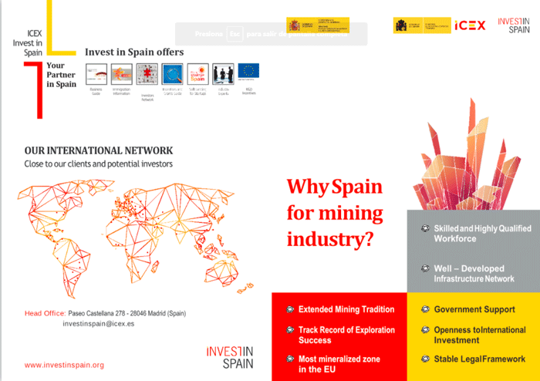Screen dimensions: 540x381
Task: Click the Incentives and Grants Guide magnifier icon
Action: point(172,74)
